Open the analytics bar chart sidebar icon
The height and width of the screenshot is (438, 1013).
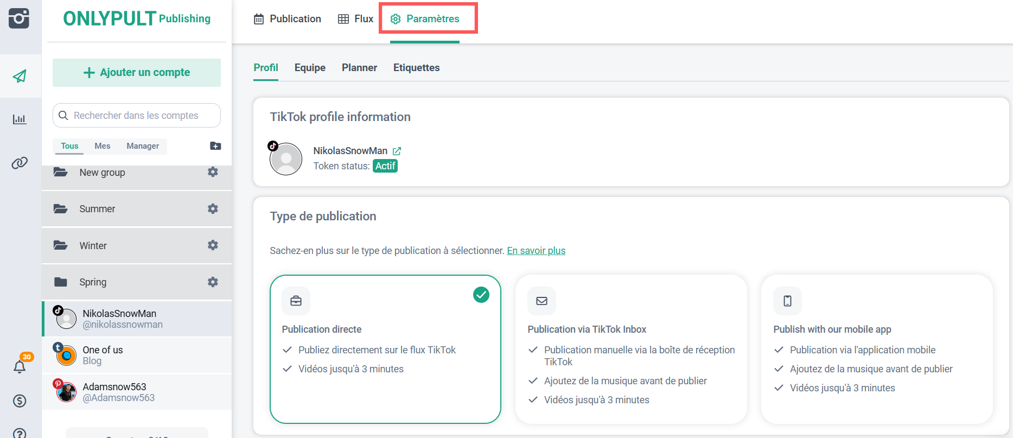coord(20,119)
